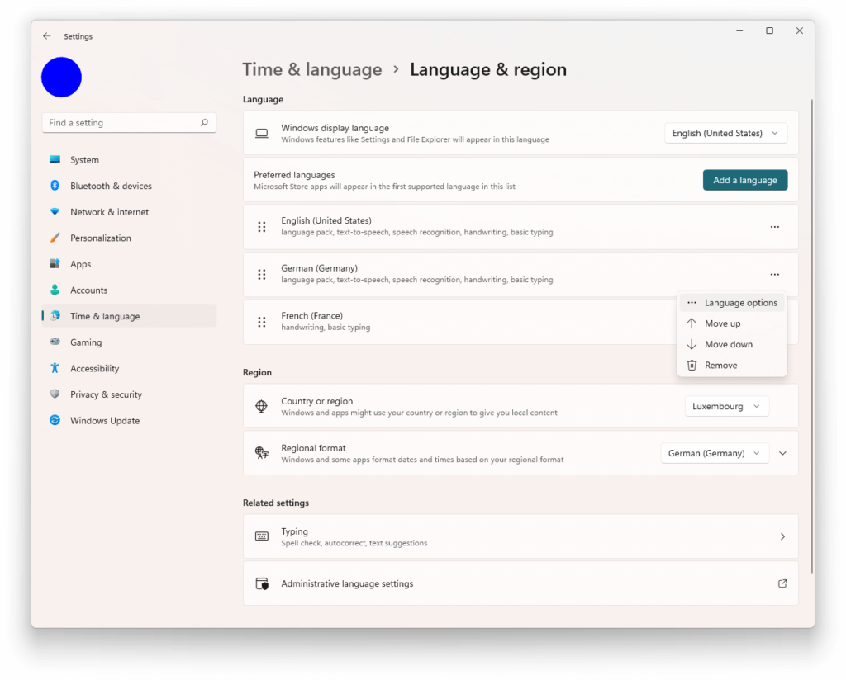846x680 pixels.
Task: Open Network & internet category
Action: 130,212
